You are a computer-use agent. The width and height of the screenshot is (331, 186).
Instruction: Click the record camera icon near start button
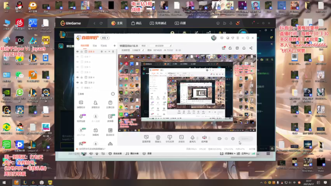click(x=220, y=138)
